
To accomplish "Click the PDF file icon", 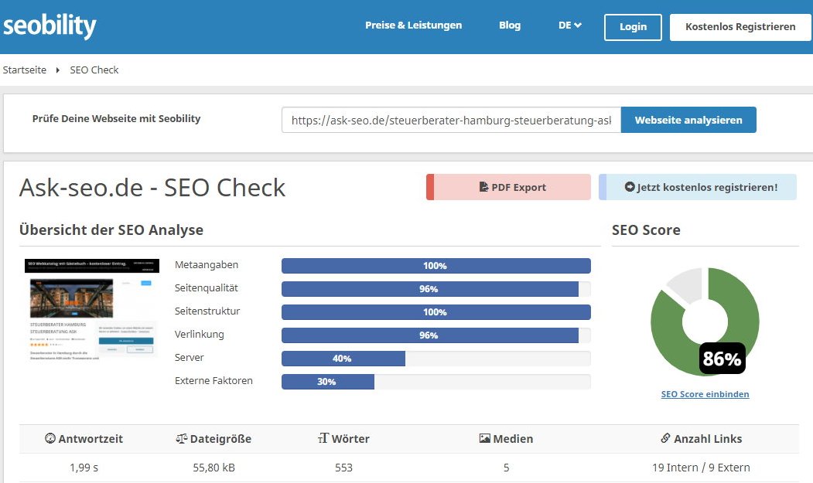I will click(x=483, y=186).
